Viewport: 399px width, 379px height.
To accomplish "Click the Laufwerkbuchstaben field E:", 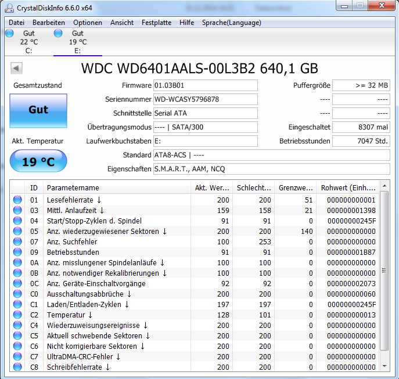I will point(206,141).
